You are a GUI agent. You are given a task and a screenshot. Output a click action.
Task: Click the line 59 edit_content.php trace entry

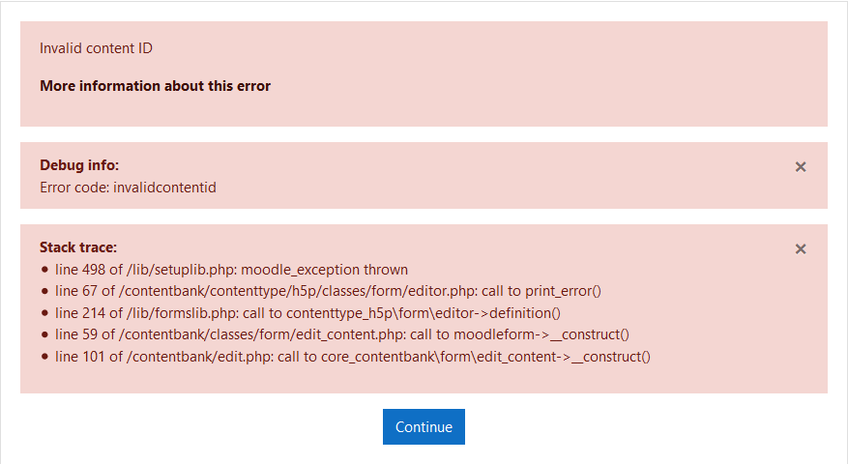coord(342,334)
